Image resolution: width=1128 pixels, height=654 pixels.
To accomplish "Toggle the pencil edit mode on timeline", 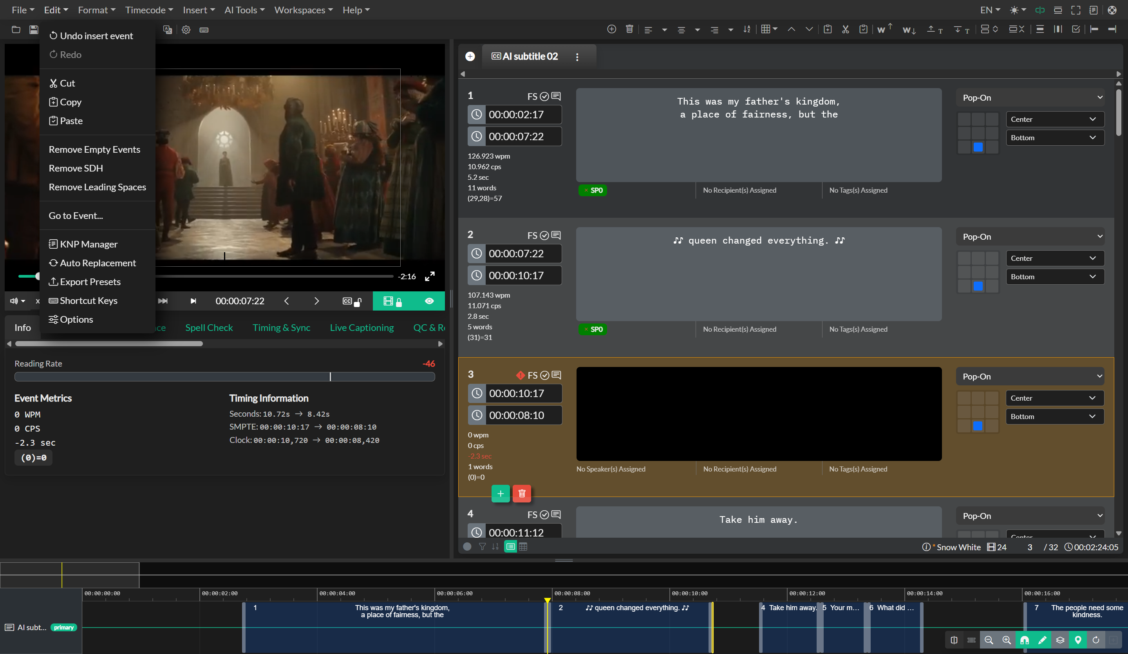I will point(1042,640).
